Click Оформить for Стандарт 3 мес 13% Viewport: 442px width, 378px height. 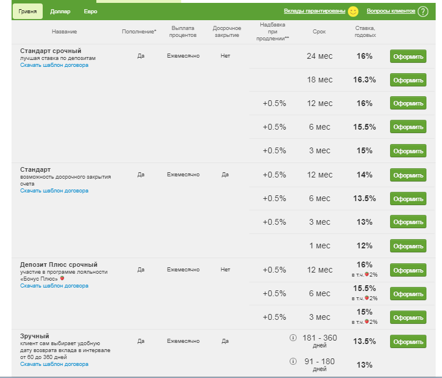click(408, 222)
